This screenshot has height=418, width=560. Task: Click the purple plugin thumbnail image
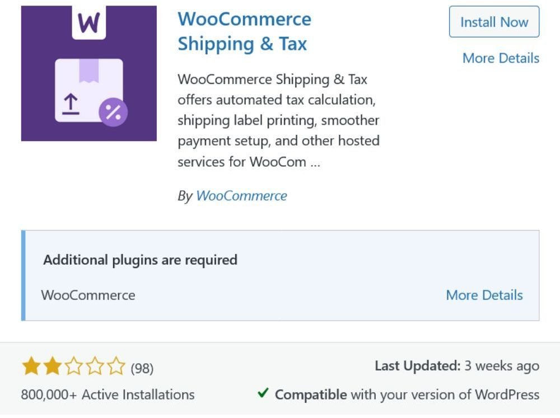[89, 73]
